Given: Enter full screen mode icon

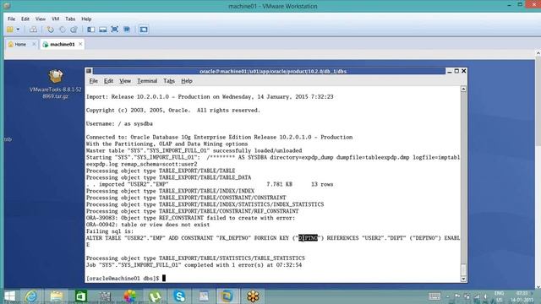Looking at the screenshot, I should [x=115, y=30].
